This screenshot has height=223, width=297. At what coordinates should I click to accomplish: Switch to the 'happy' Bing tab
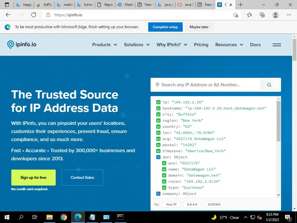click(x=24, y=5)
